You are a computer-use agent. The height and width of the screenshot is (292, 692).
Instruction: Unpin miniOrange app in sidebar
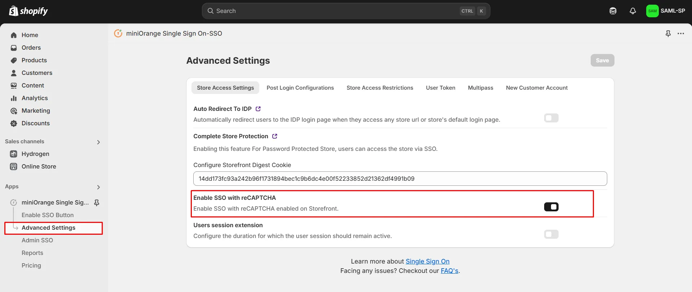tap(97, 203)
